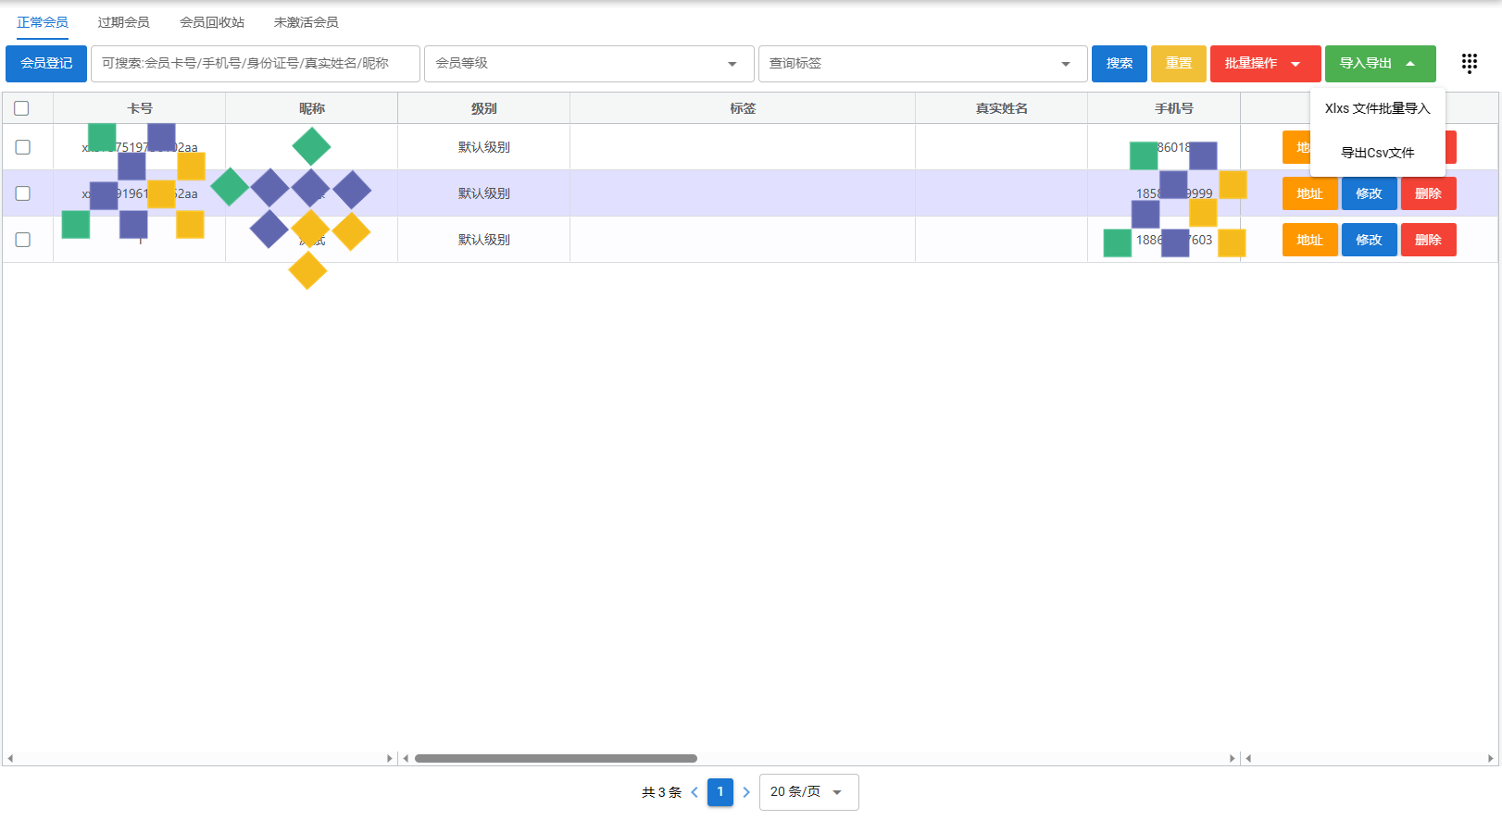Click the yellow 重置 button
The image size is (1502, 820).
click(x=1178, y=64)
